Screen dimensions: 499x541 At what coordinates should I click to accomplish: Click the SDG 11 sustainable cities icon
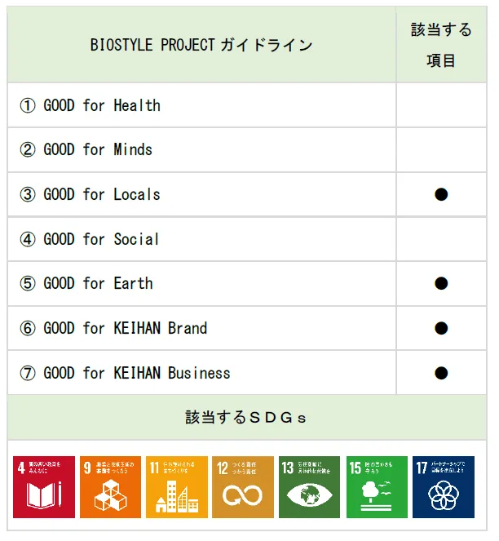tap(177, 487)
